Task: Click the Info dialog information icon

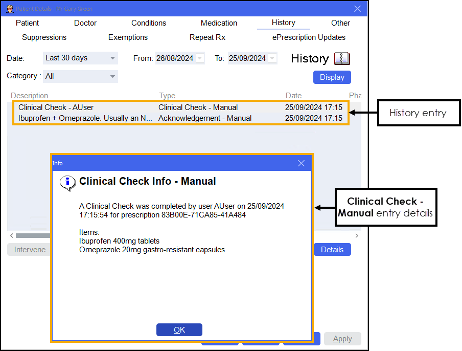Action: pos(67,182)
